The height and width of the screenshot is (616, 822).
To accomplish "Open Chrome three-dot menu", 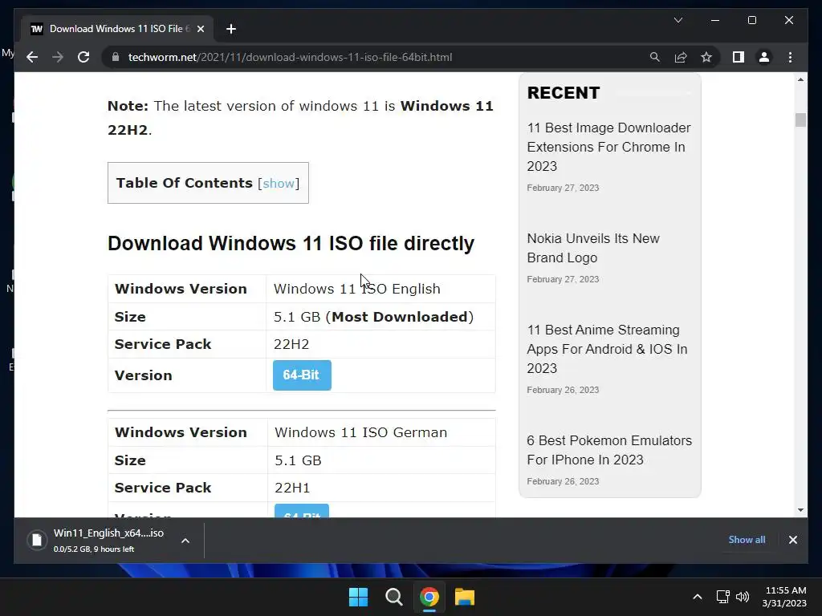I will click(x=790, y=57).
